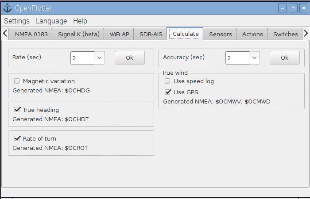Switch to the Signal K (beta) tab

click(78, 34)
